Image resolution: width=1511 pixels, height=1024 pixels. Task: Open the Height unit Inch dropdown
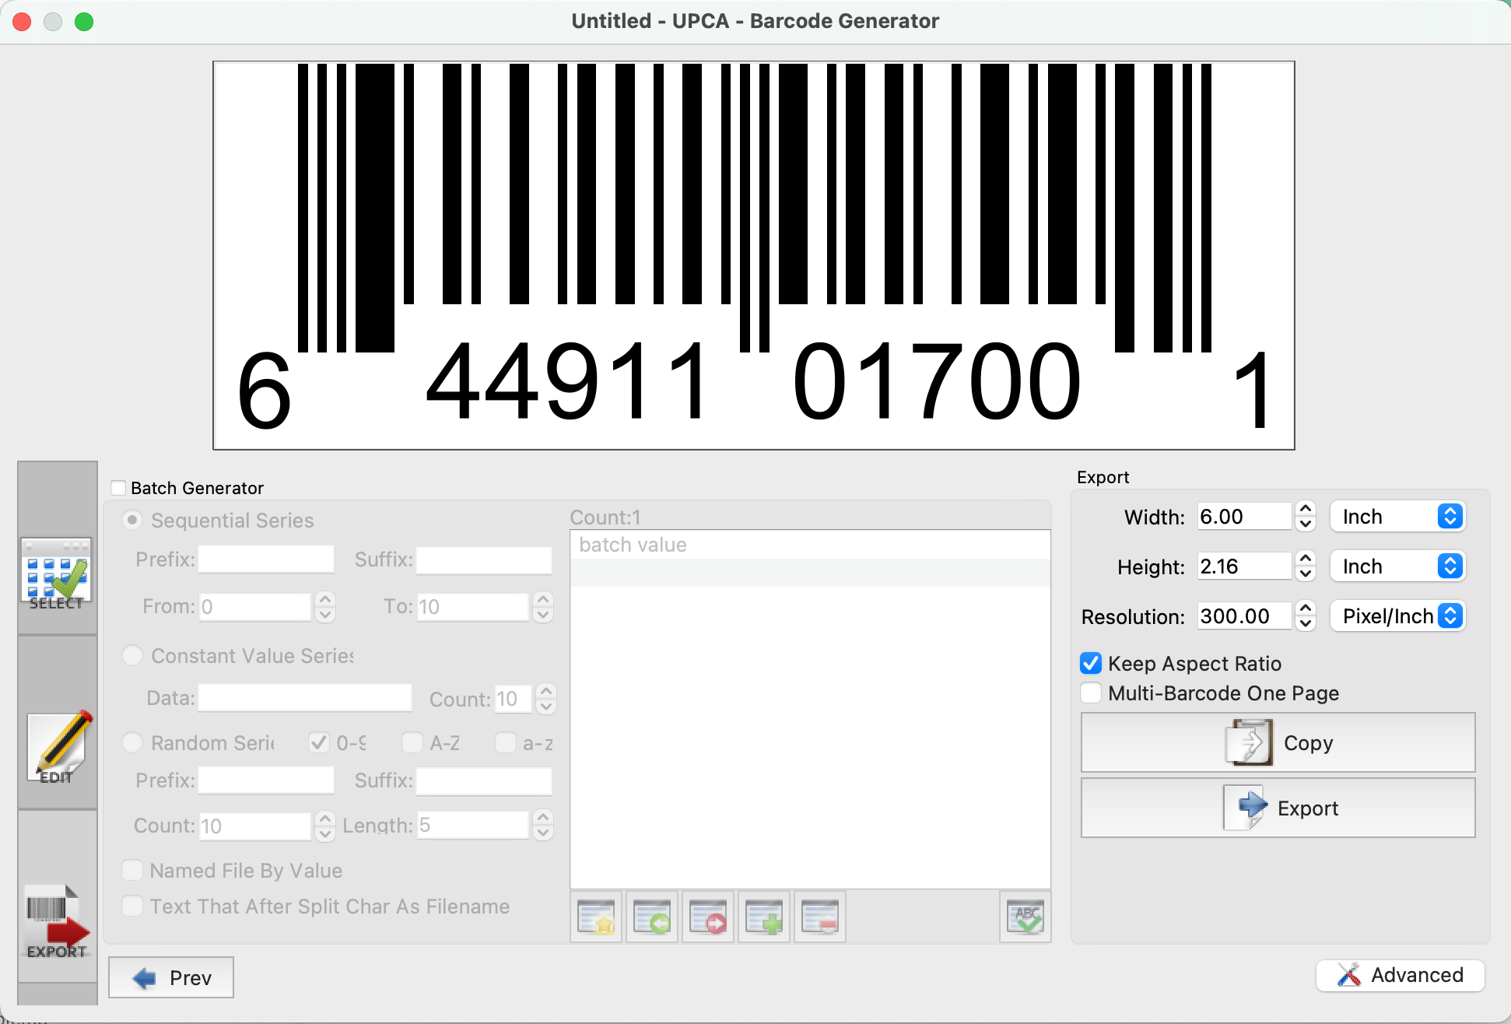click(1398, 566)
